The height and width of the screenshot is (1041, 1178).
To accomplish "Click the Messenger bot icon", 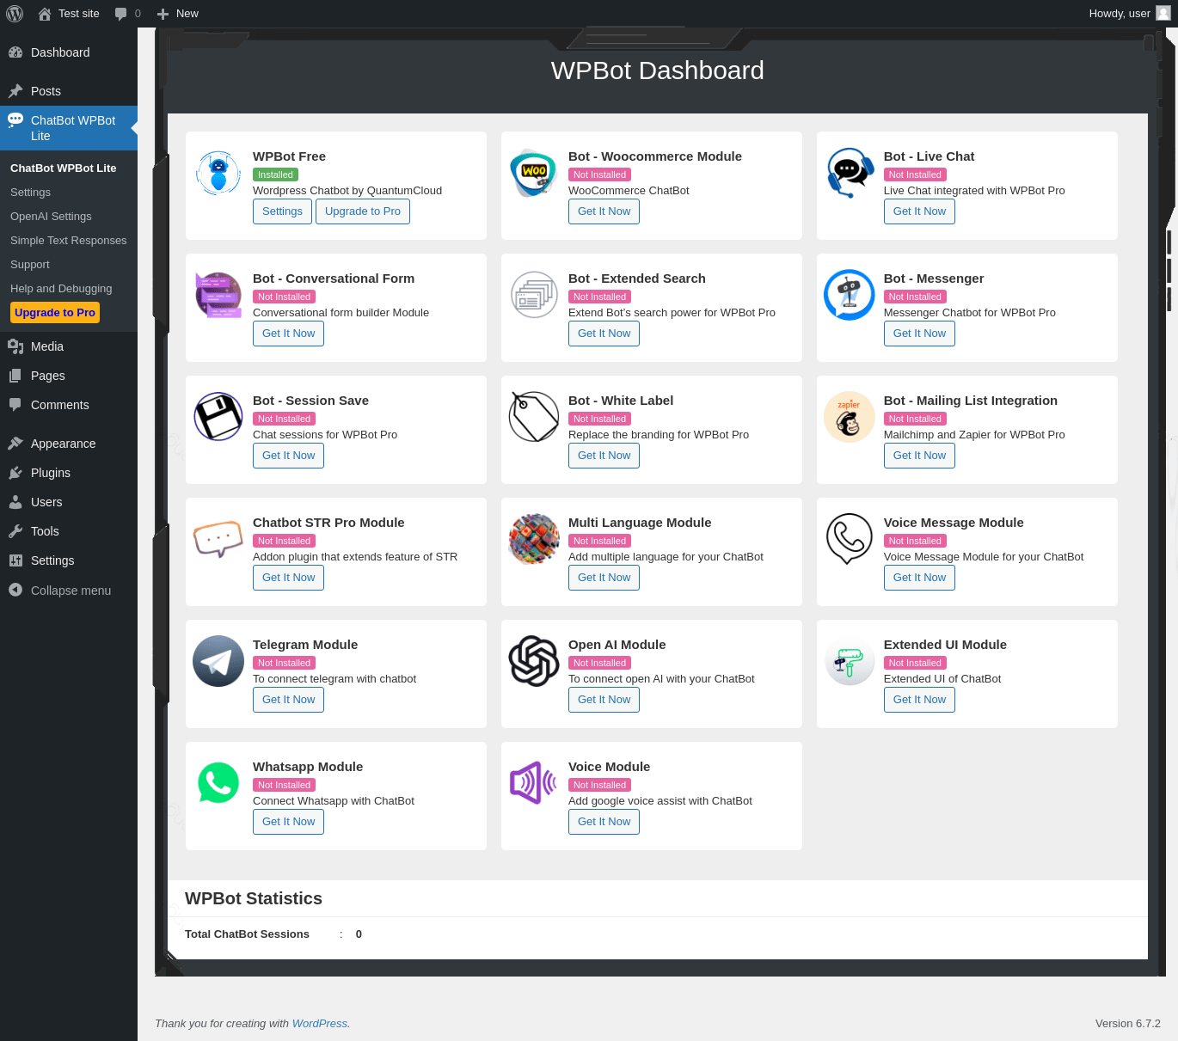I will click(x=850, y=295).
